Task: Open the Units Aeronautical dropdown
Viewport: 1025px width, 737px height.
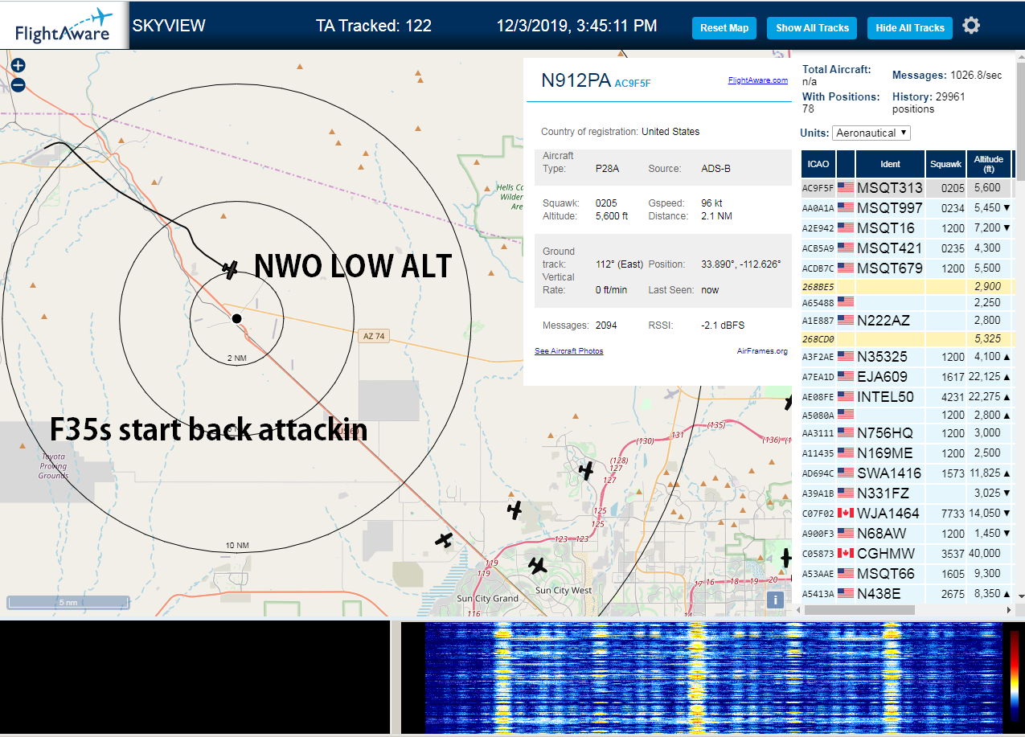Action: point(871,133)
